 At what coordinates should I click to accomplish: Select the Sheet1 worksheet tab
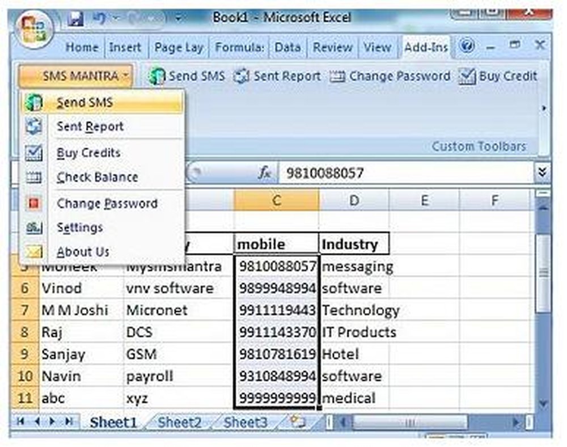pos(113,423)
